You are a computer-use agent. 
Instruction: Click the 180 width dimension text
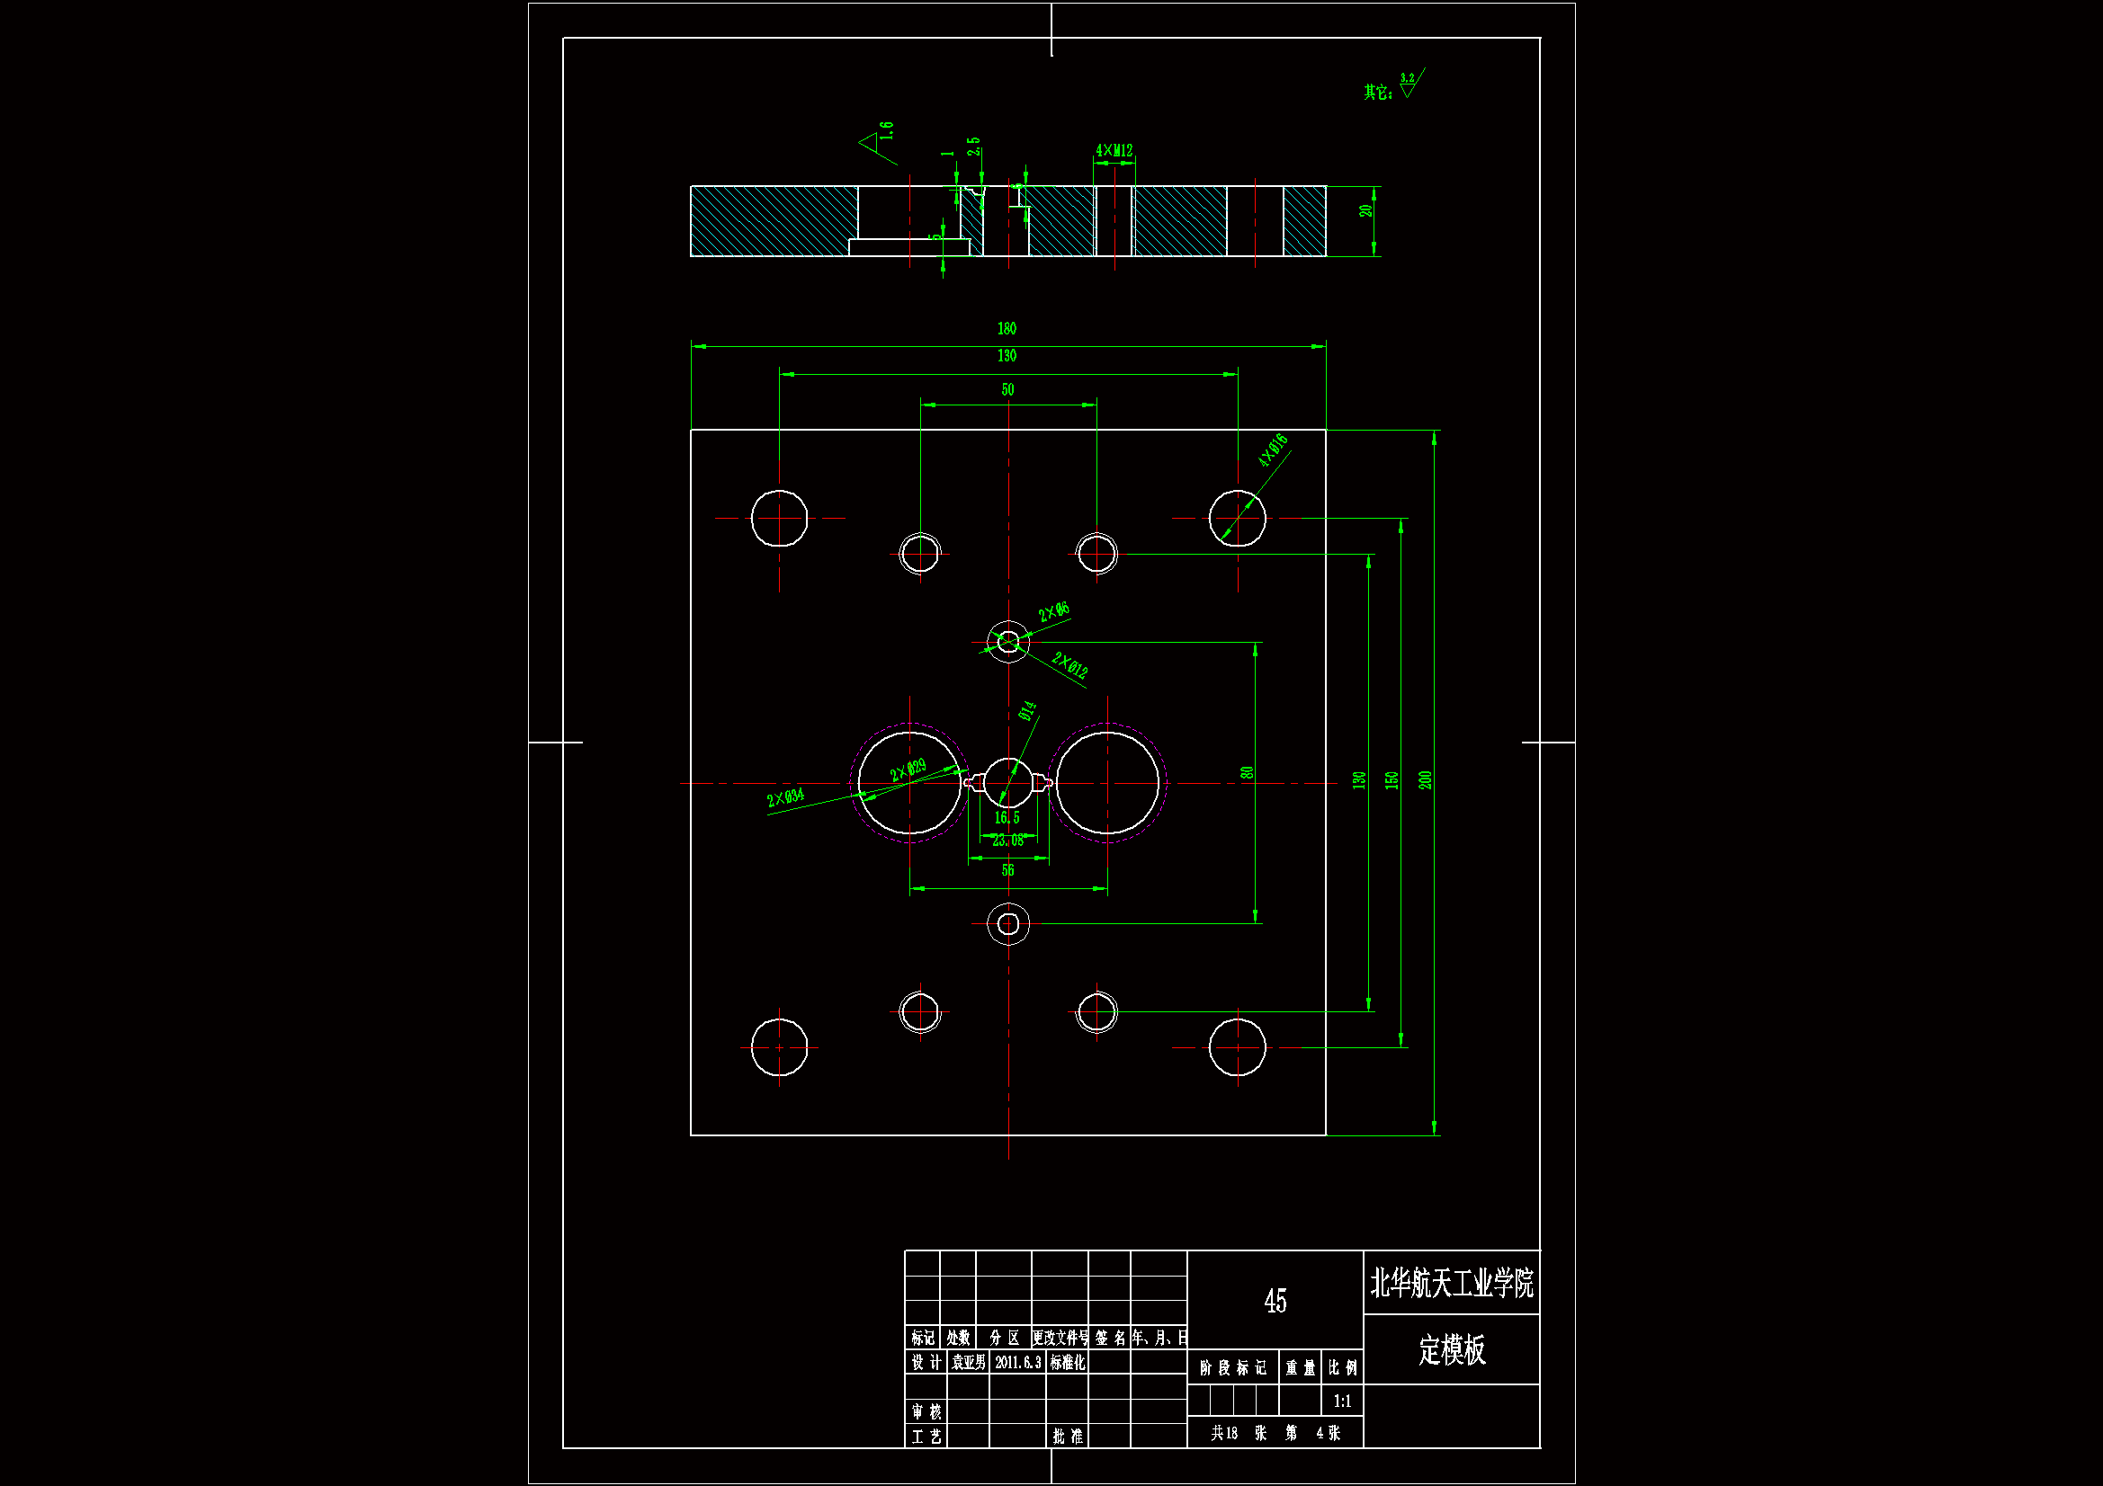[1007, 329]
